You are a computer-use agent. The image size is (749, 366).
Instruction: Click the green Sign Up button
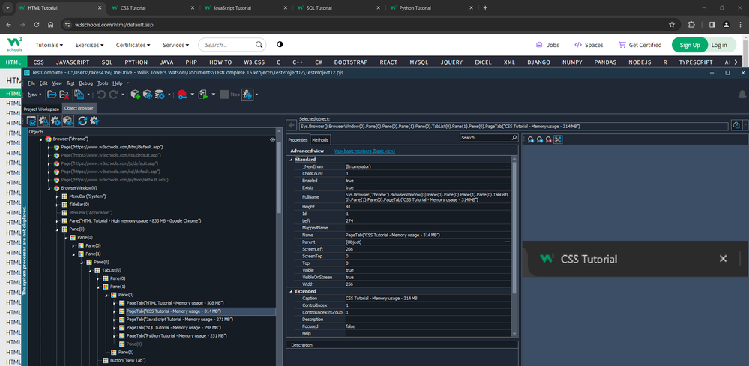(x=689, y=45)
